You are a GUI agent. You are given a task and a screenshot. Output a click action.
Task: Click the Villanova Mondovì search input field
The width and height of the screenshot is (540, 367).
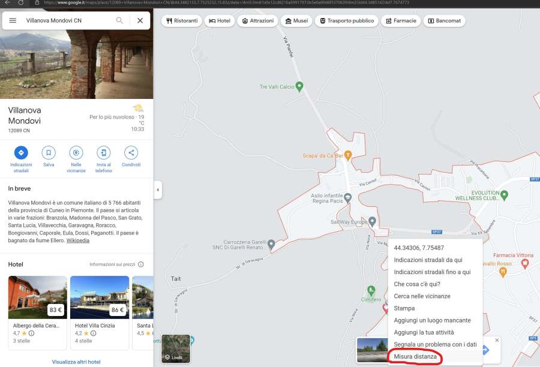coord(66,20)
